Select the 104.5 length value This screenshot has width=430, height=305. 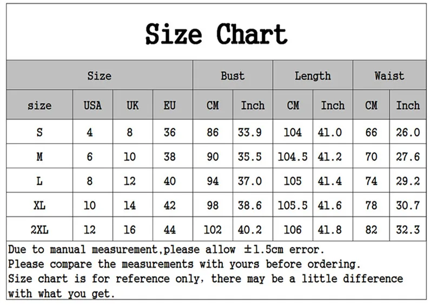[293, 157]
